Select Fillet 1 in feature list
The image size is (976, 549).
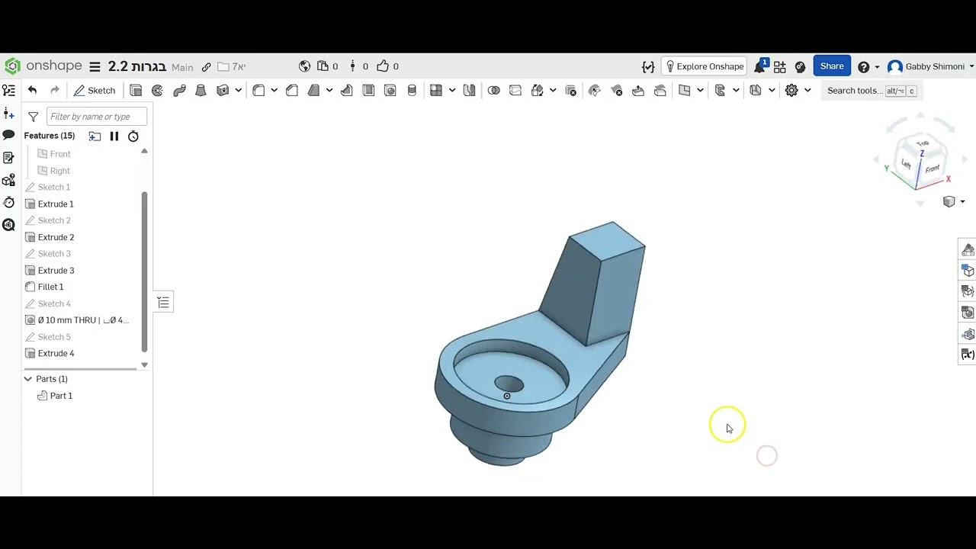click(x=50, y=287)
